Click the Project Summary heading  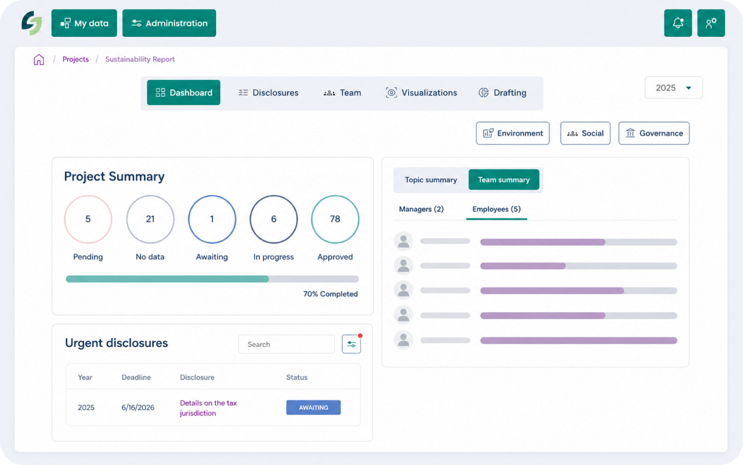114,177
